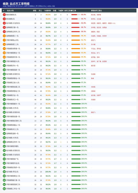The height and width of the screenshot is (193, 138).
Task: Click the green rank 36 badge
Action: tap(4, 163)
